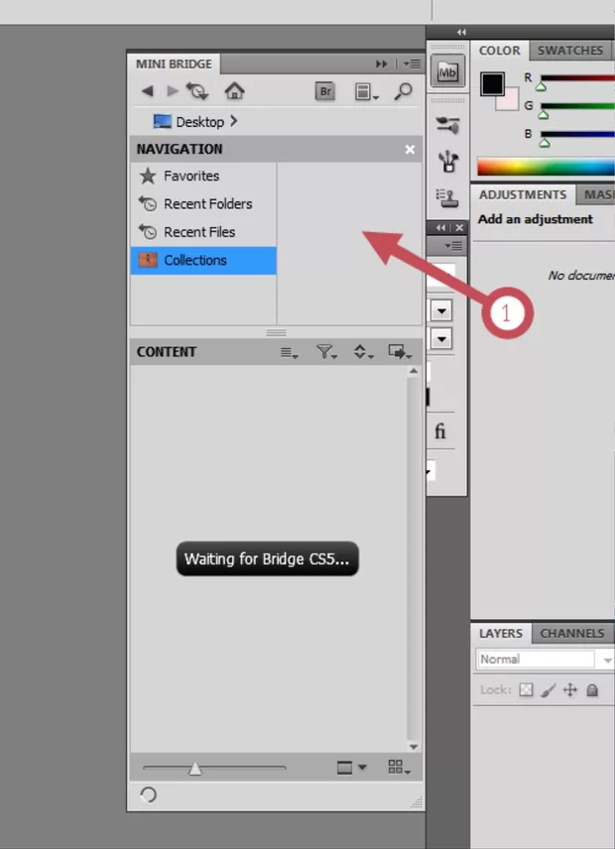This screenshot has height=849, width=615.
Task: Click the Content scrollbar down arrow
Action: click(x=414, y=747)
